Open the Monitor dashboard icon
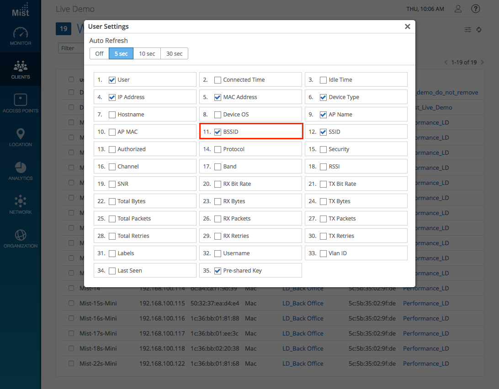 point(21,34)
